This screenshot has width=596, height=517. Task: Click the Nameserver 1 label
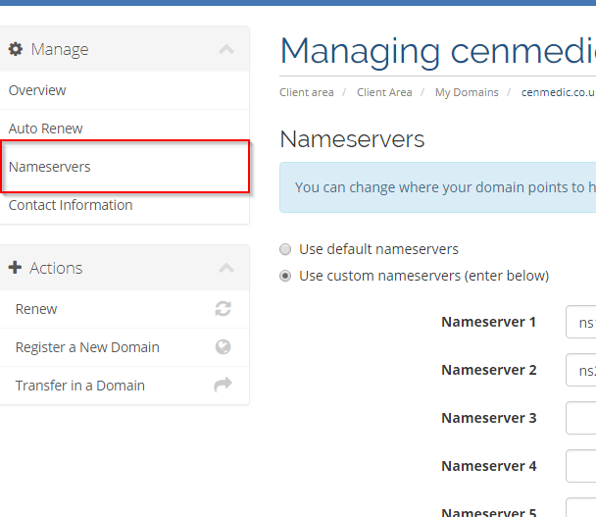click(488, 322)
